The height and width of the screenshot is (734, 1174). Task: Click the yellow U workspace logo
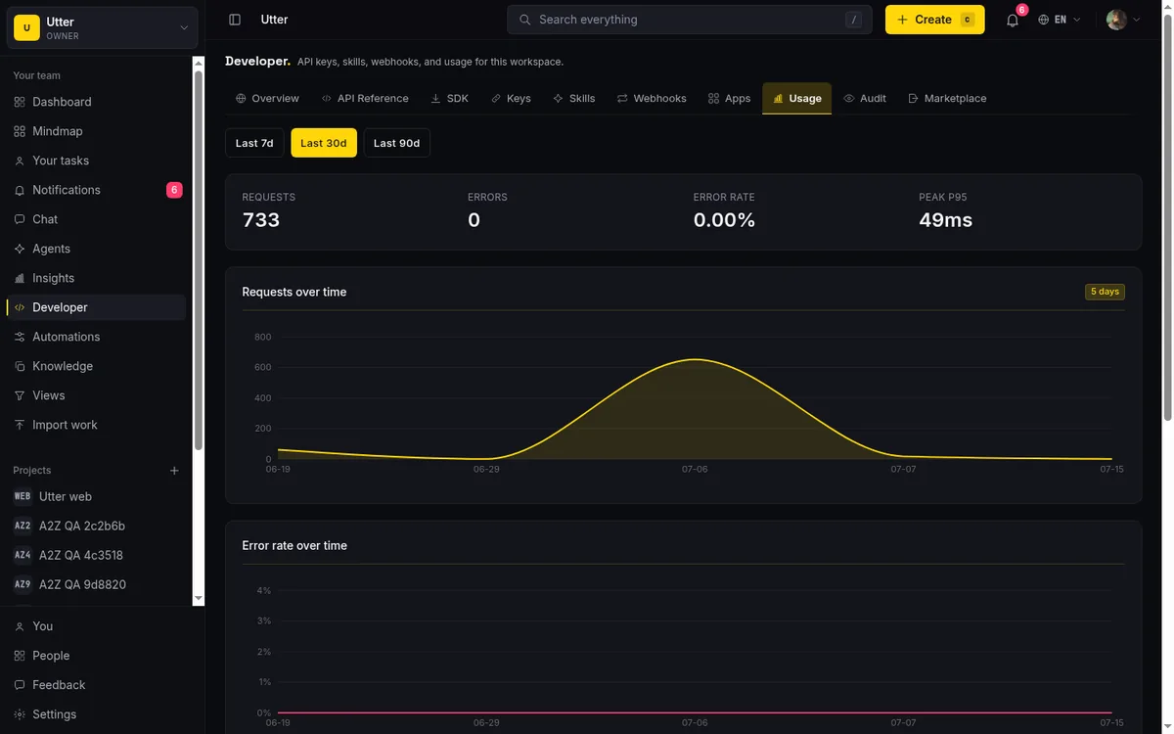tap(26, 28)
